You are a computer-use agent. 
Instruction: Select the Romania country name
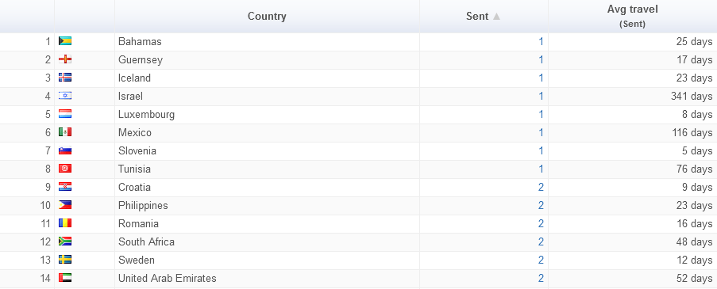tap(138, 224)
